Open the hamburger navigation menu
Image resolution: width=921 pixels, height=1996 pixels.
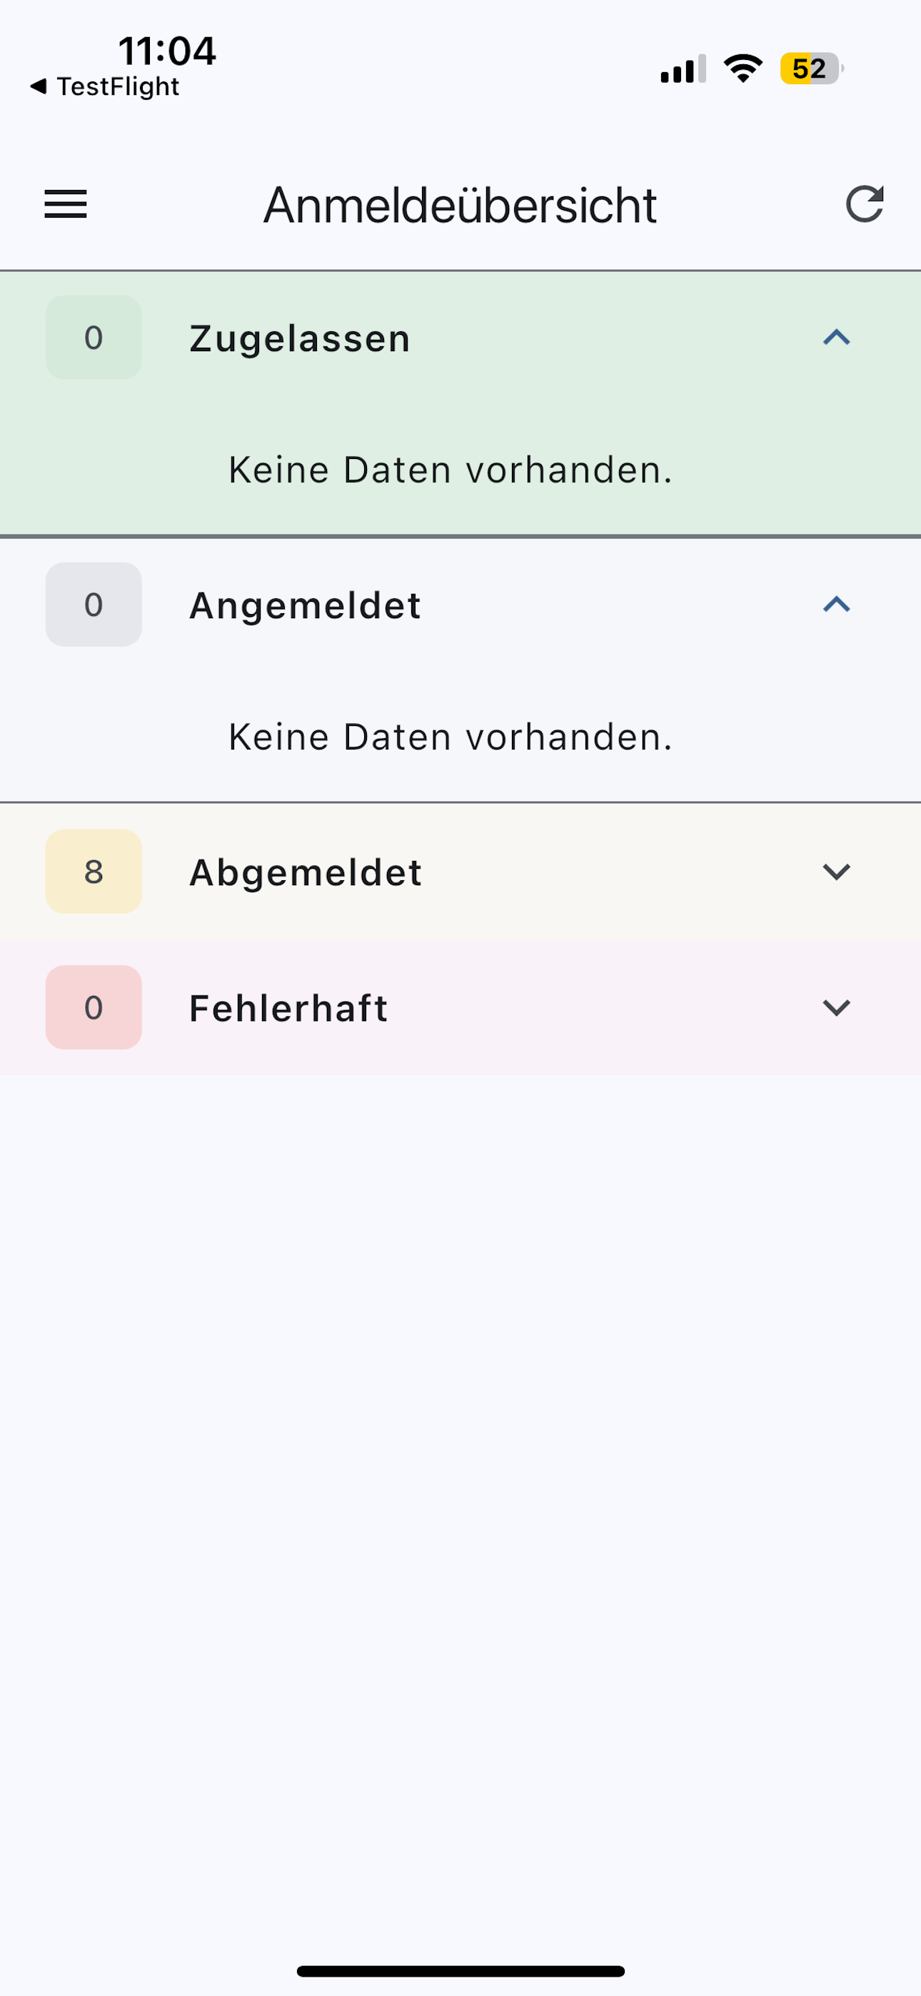pyautogui.click(x=65, y=205)
